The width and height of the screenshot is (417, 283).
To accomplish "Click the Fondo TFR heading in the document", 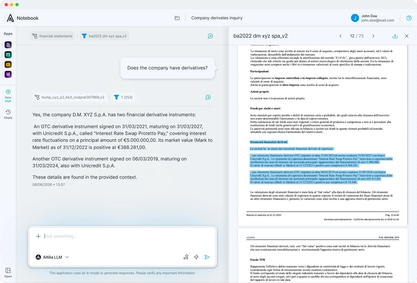I will tap(257, 260).
